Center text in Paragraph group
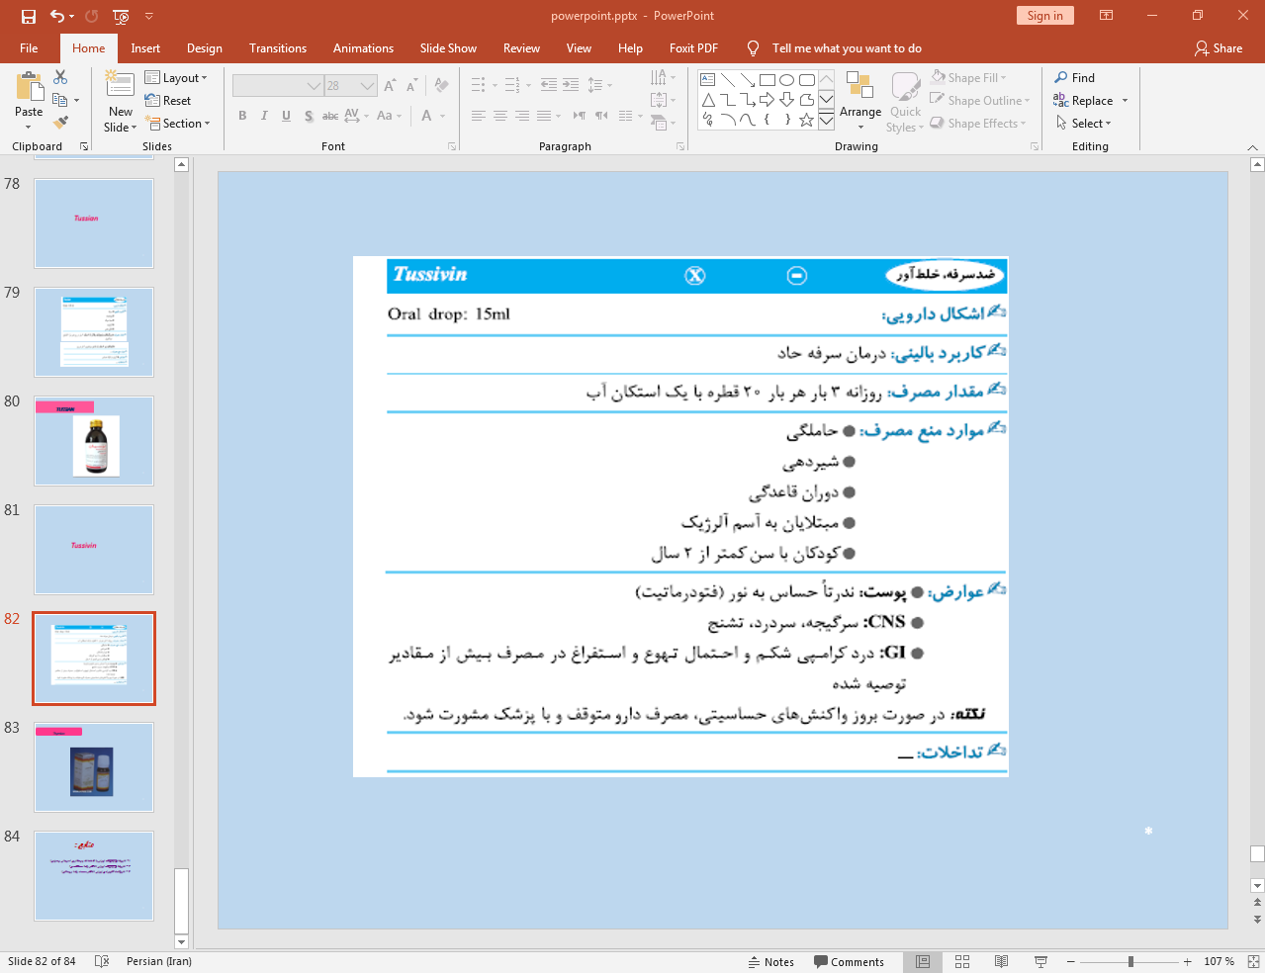This screenshot has height=973, width=1265. pyautogui.click(x=500, y=116)
